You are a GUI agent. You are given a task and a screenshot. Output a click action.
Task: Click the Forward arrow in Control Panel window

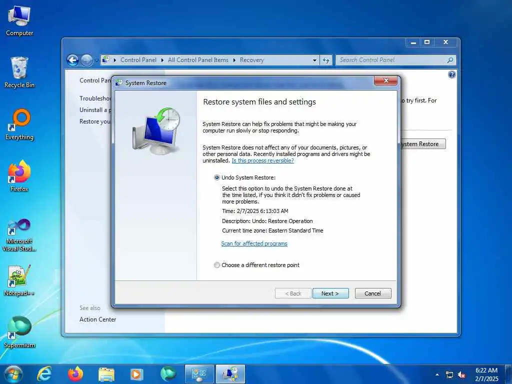(x=86, y=60)
